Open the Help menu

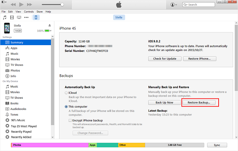click(48, 12)
